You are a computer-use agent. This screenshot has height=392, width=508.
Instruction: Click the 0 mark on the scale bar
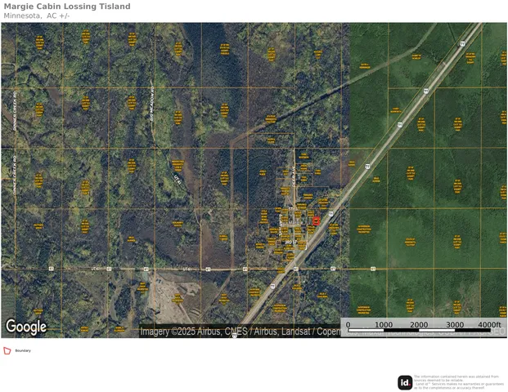348,325
